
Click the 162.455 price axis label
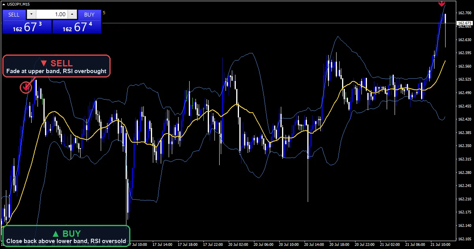click(464, 106)
